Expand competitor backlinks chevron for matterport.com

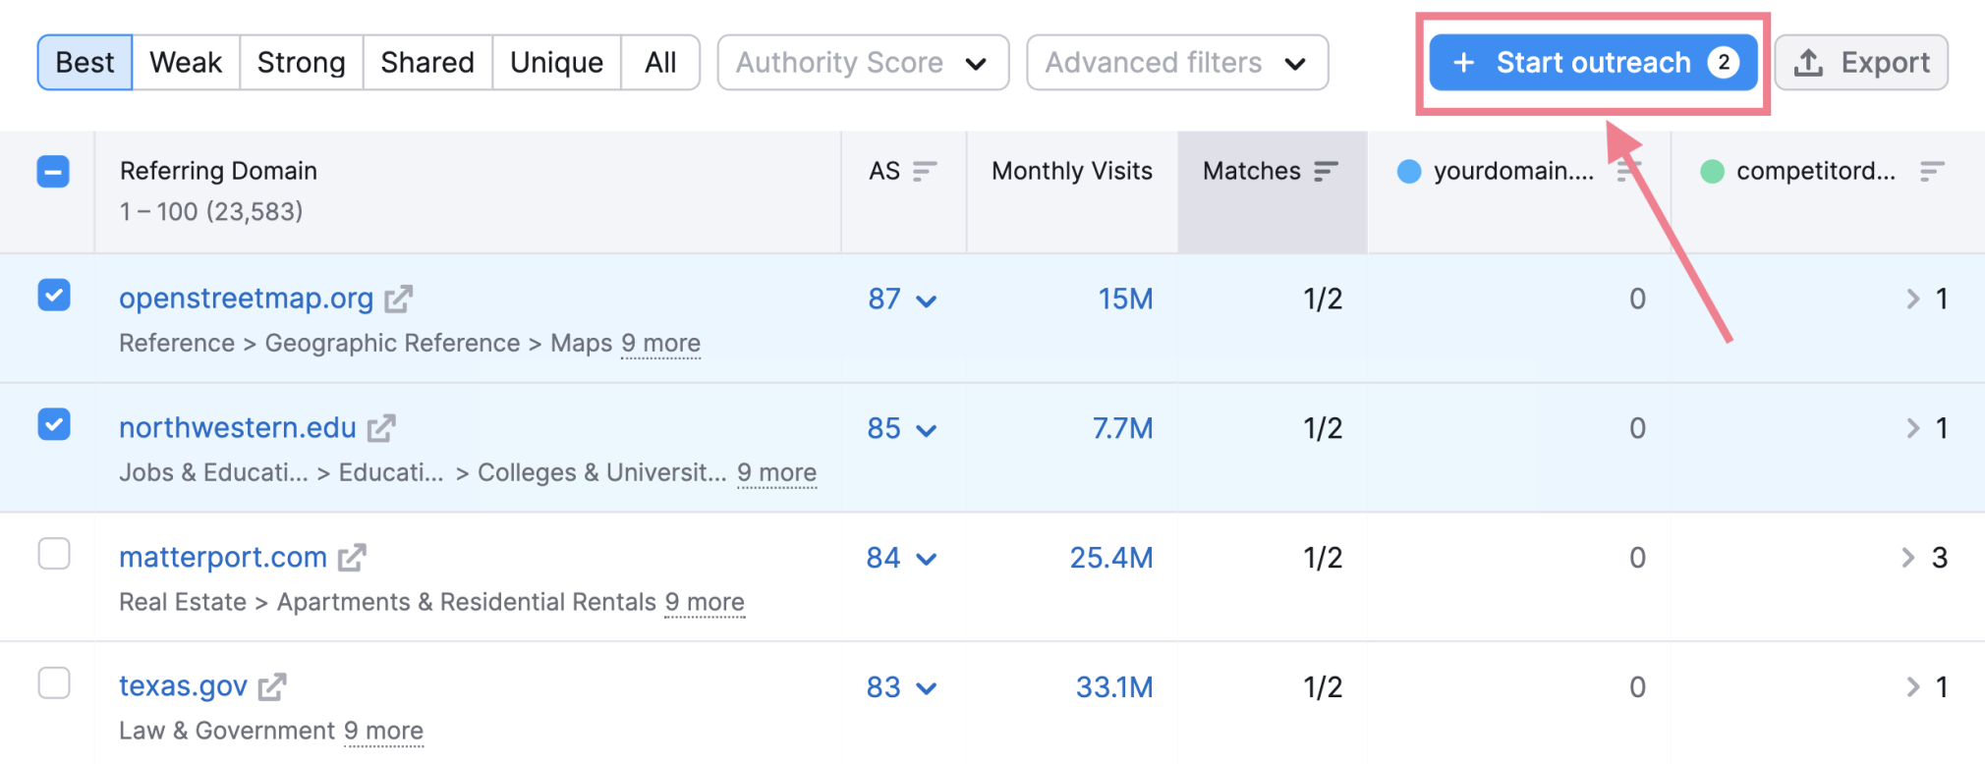1908,558
